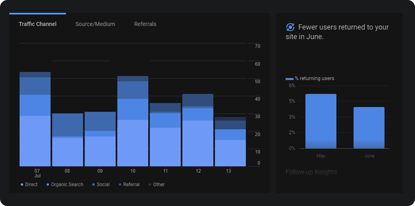Click the Referral legend dot
The width and height of the screenshot is (415, 206).
[x=120, y=185]
